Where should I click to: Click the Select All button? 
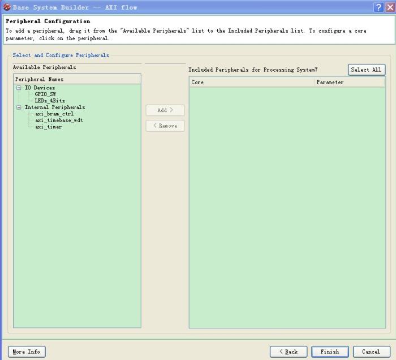tap(366, 70)
